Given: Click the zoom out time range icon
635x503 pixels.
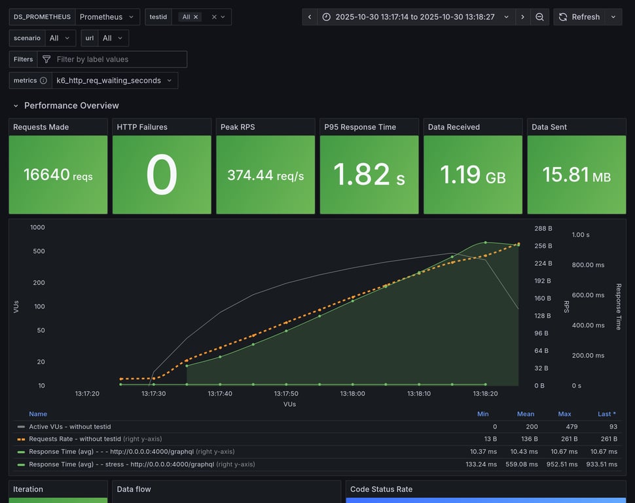Looking at the screenshot, I should tap(539, 17).
